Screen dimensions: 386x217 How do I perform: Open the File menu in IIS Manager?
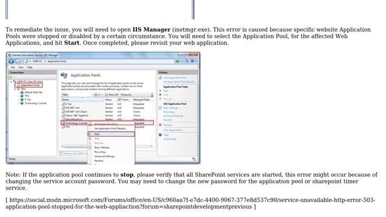(13, 67)
